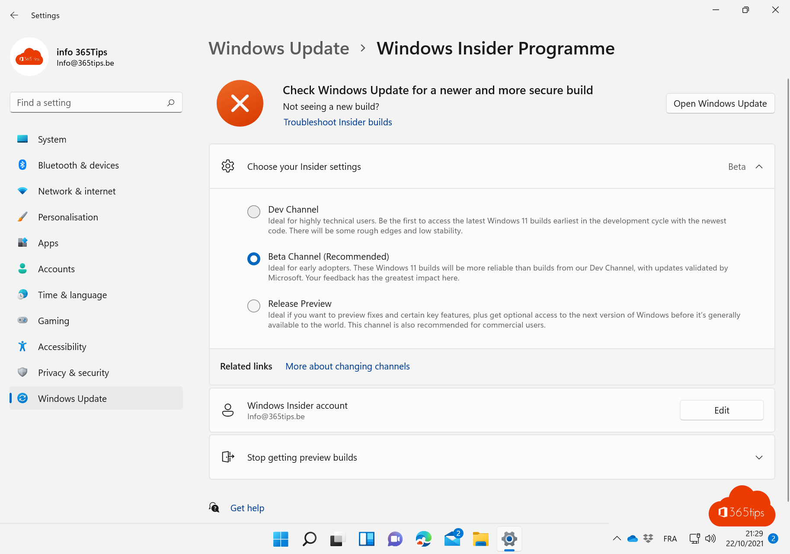The width and height of the screenshot is (790, 554).
Task: Click the red error X status icon
Action: pos(240,103)
